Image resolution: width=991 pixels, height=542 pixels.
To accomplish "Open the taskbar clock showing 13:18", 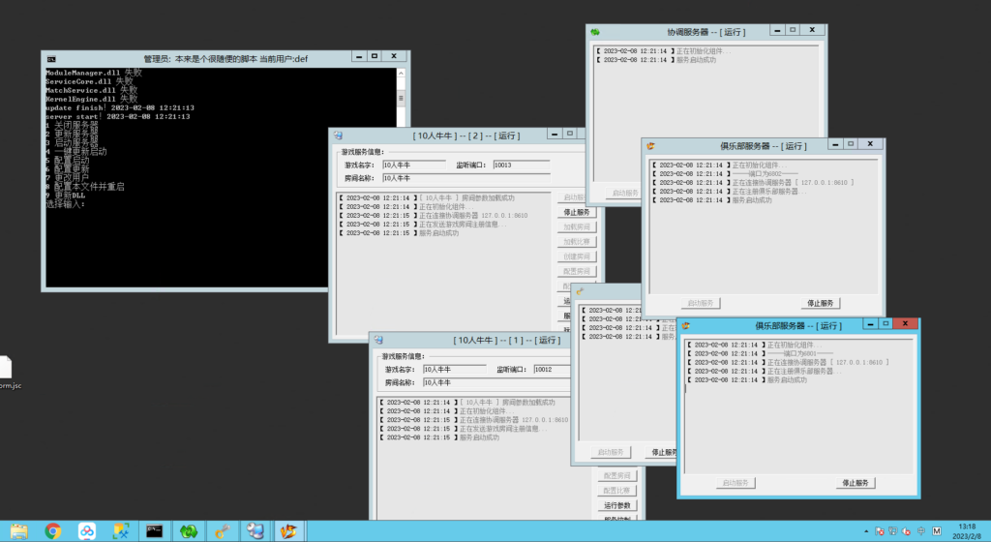I will click(966, 530).
